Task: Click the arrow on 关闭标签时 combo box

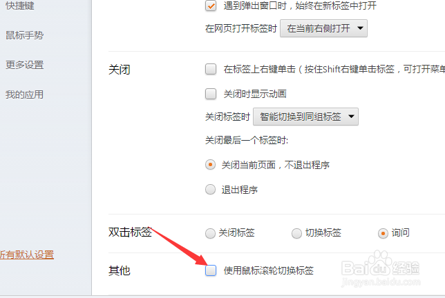Action: pyautogui.click(x=351, y=117)
